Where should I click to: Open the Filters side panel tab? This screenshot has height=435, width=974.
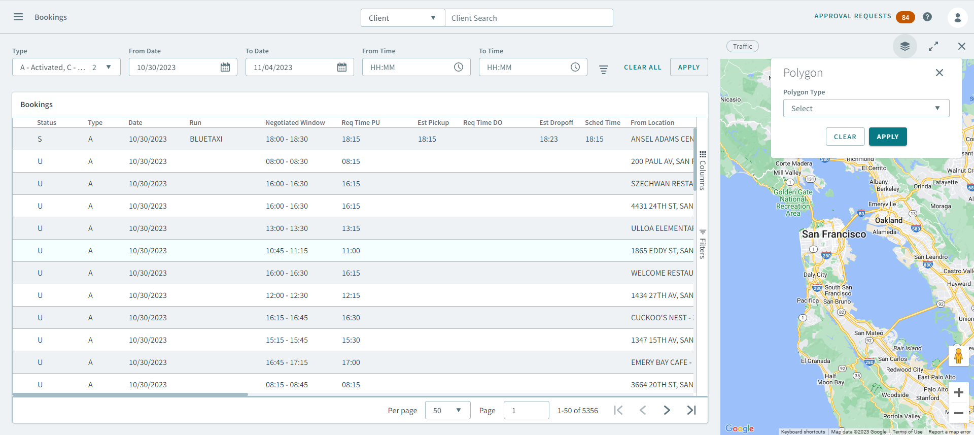(703, 244)
